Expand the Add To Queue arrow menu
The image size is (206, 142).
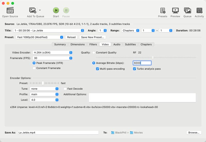click(40, 10)
